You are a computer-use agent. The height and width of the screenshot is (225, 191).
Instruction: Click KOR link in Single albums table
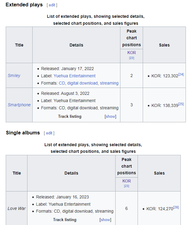pos(127,181)
